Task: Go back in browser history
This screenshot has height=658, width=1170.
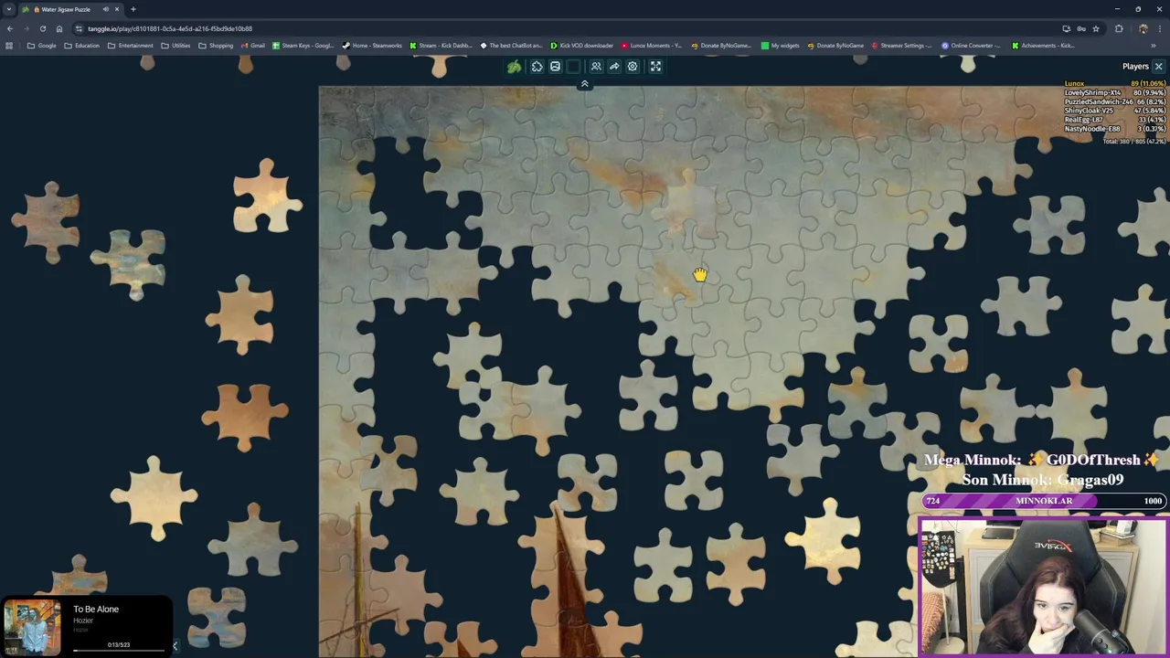Action: click(9, 28)
